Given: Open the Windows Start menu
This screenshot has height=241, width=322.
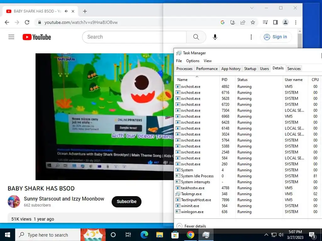Looking at the screenshot, I should (8, 235).
